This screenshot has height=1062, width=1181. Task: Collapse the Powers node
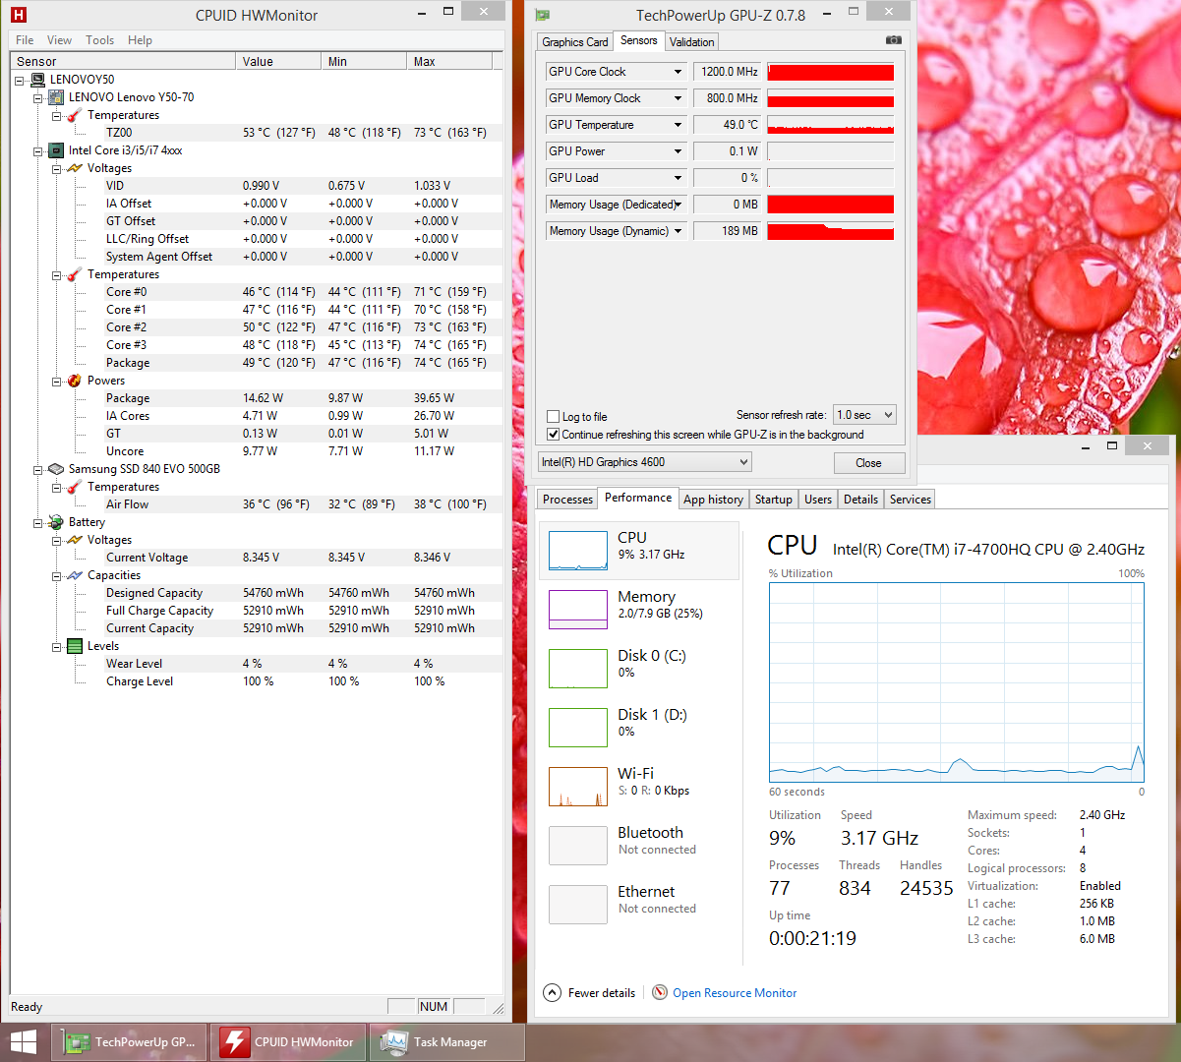pyautogui.click(x=57, y=381)
